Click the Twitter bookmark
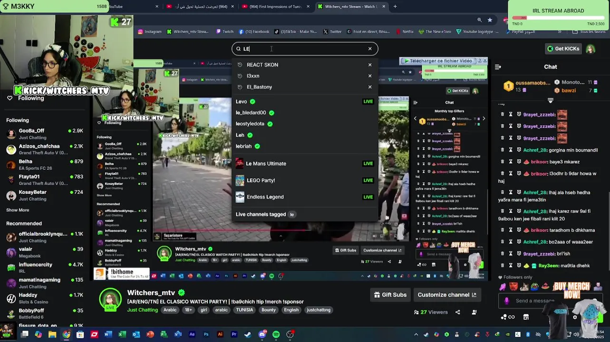The width and height of the screenshot is (610, 342). coord(332,32)
